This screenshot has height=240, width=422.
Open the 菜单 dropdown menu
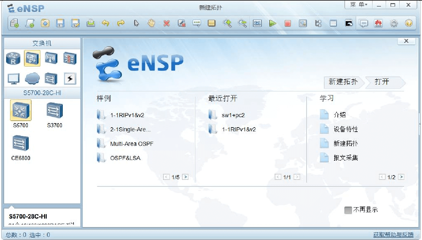[359, 5]
